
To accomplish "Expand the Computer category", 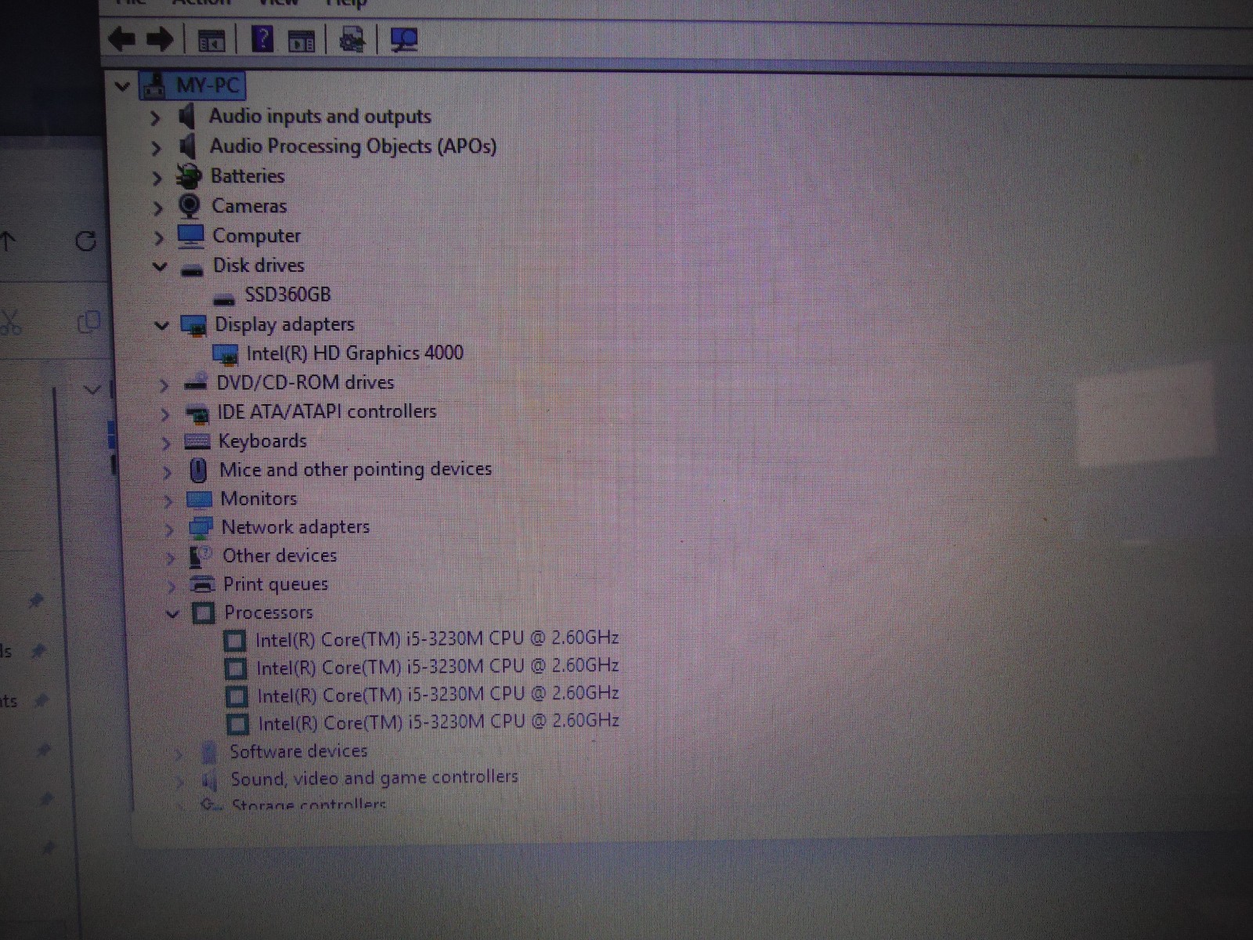I will tap(158, 237).
